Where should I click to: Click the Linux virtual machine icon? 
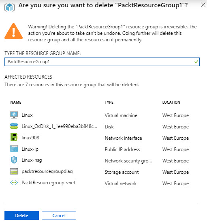coord(14,115)
